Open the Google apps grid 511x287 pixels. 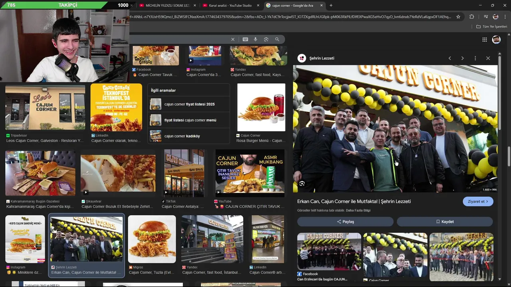coord(485,39)
